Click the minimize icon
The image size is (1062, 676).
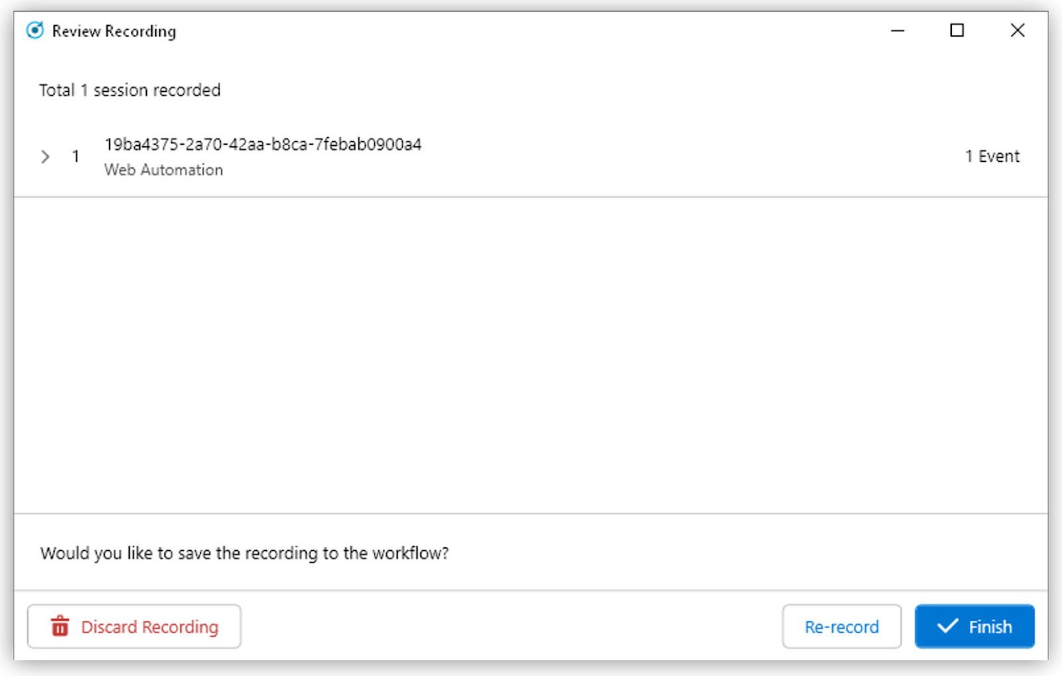pyautogui.click(x=897, y=31)
